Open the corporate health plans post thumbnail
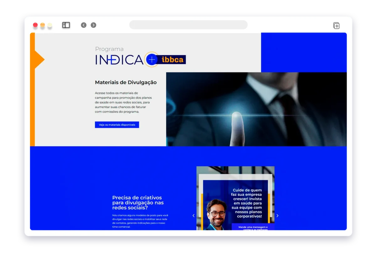The height and width of the screenshot is (255, 376). click(235, 198)
